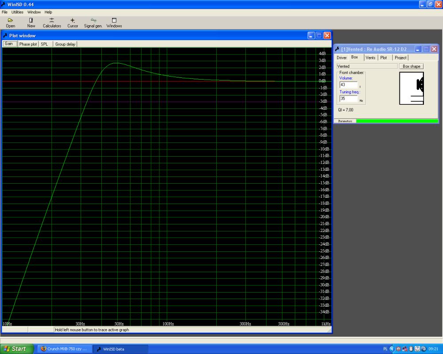Click the Volume input field
443x354 pixels.
tap(348, 85)
